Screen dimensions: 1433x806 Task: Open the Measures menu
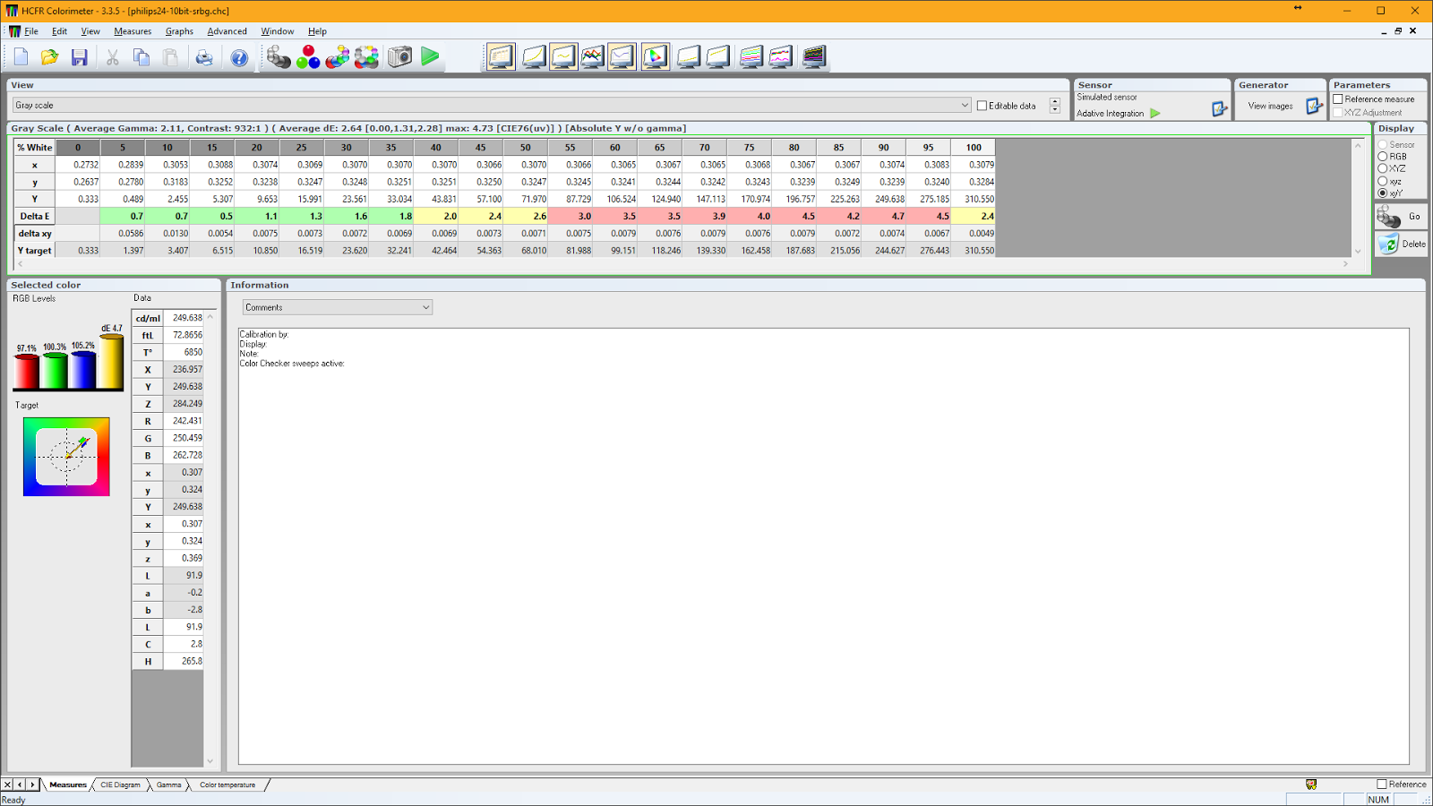[133, 31]
